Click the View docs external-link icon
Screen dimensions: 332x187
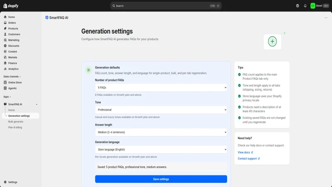pyautogui.click(x=252, y=153)
